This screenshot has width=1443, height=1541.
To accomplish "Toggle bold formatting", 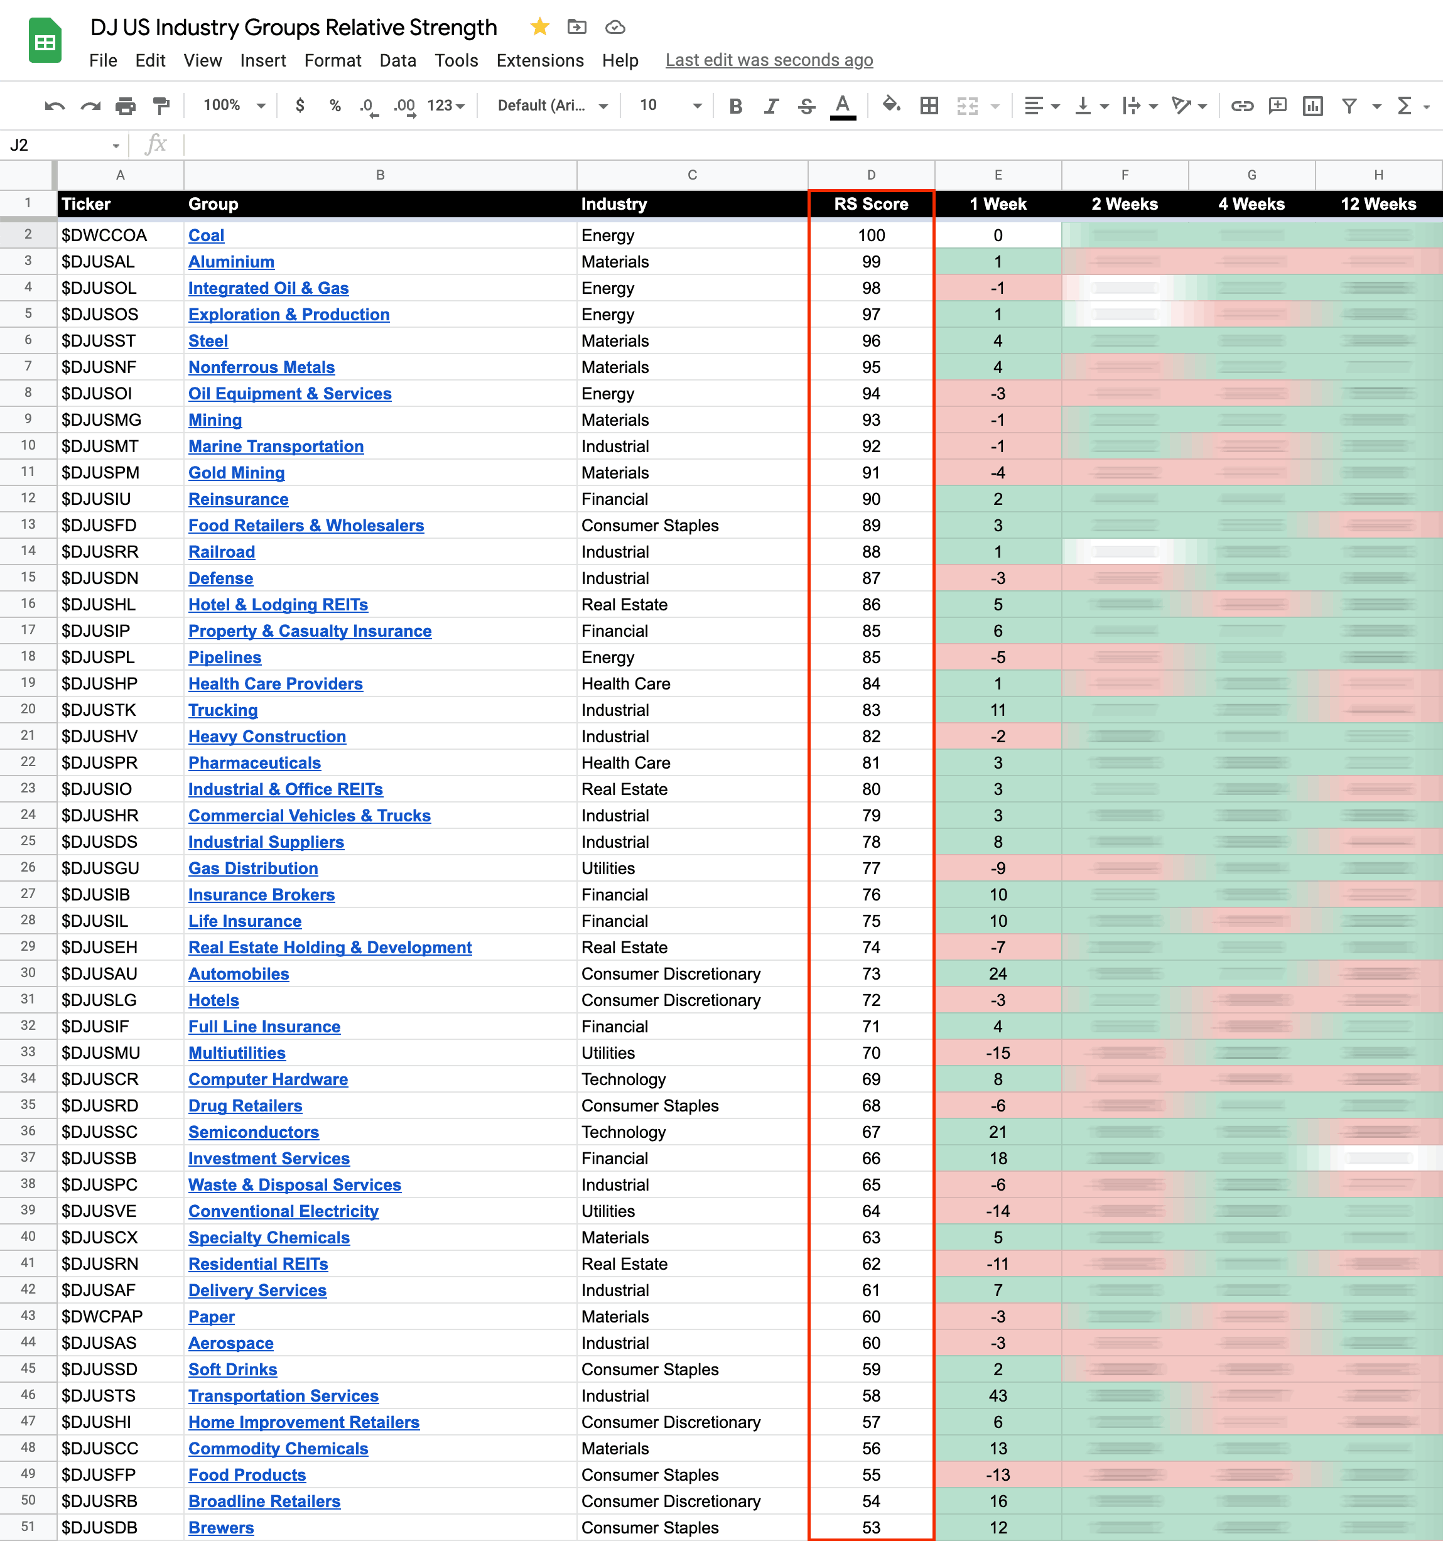I will [x=735, y=105].
